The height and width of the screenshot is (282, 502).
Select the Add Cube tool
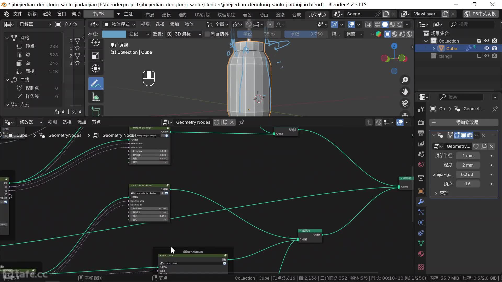pyautogui.click(x=96, y=111)
